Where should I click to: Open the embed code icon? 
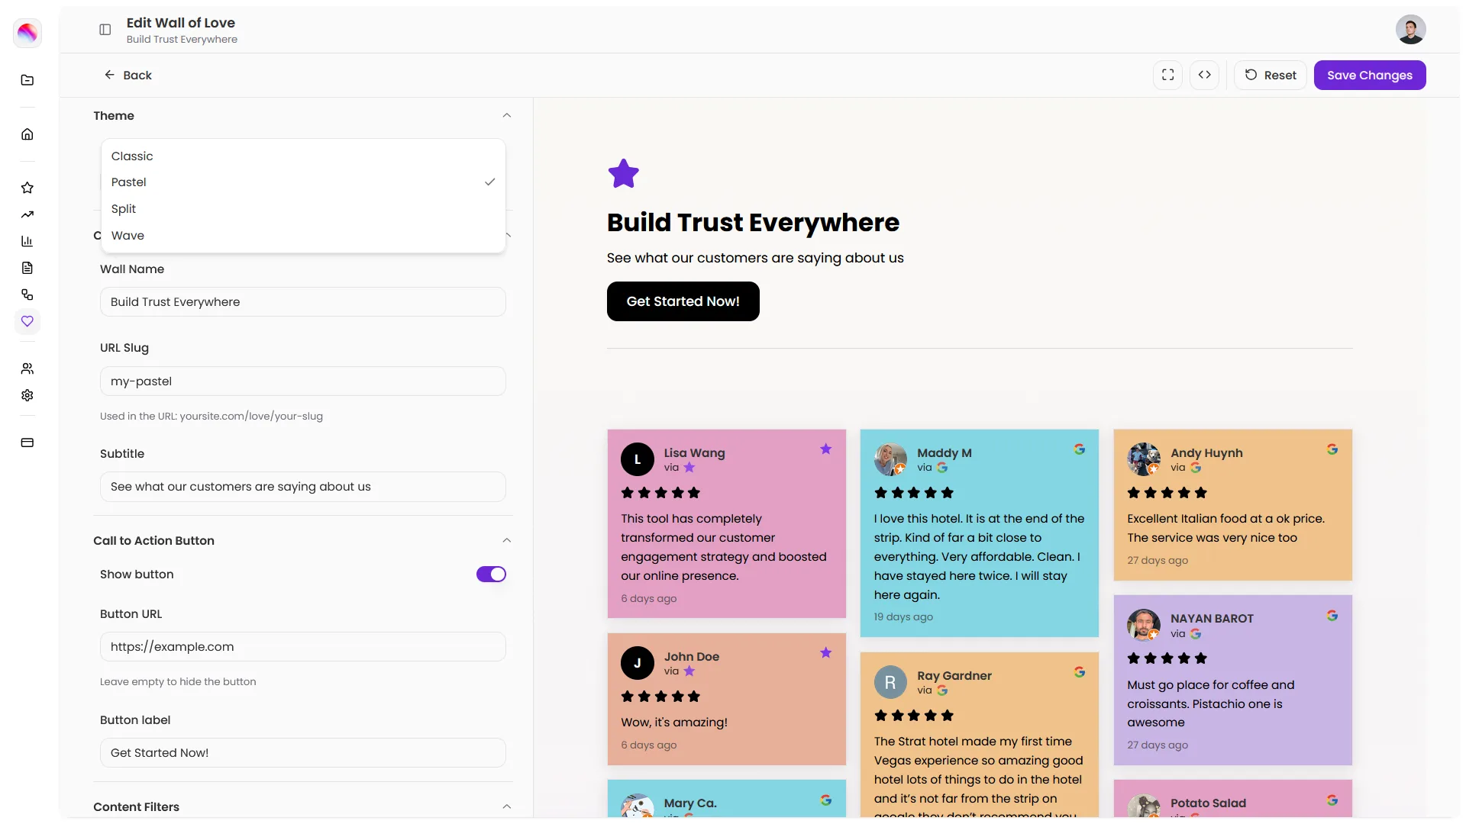click(1204, 75)
